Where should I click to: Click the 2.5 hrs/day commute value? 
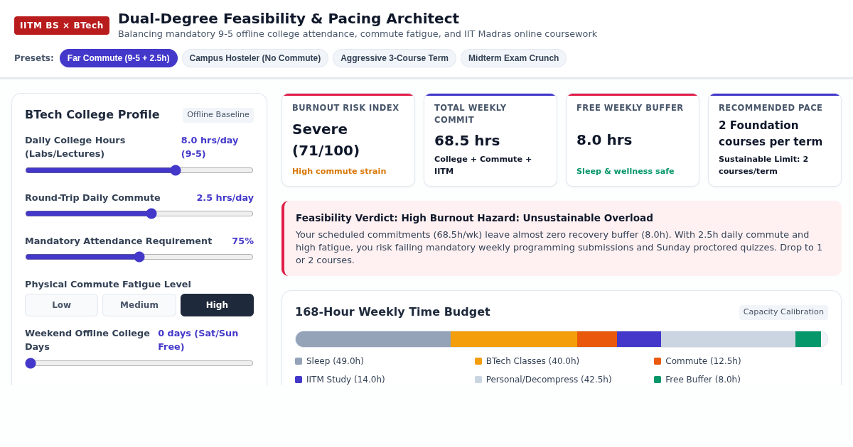(x=225, y=198)
